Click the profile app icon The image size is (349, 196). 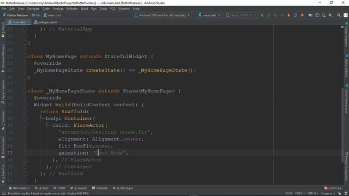[282, 15]
